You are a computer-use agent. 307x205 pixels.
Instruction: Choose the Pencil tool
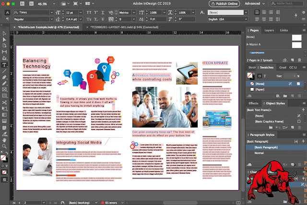click(x=4, y=83)
